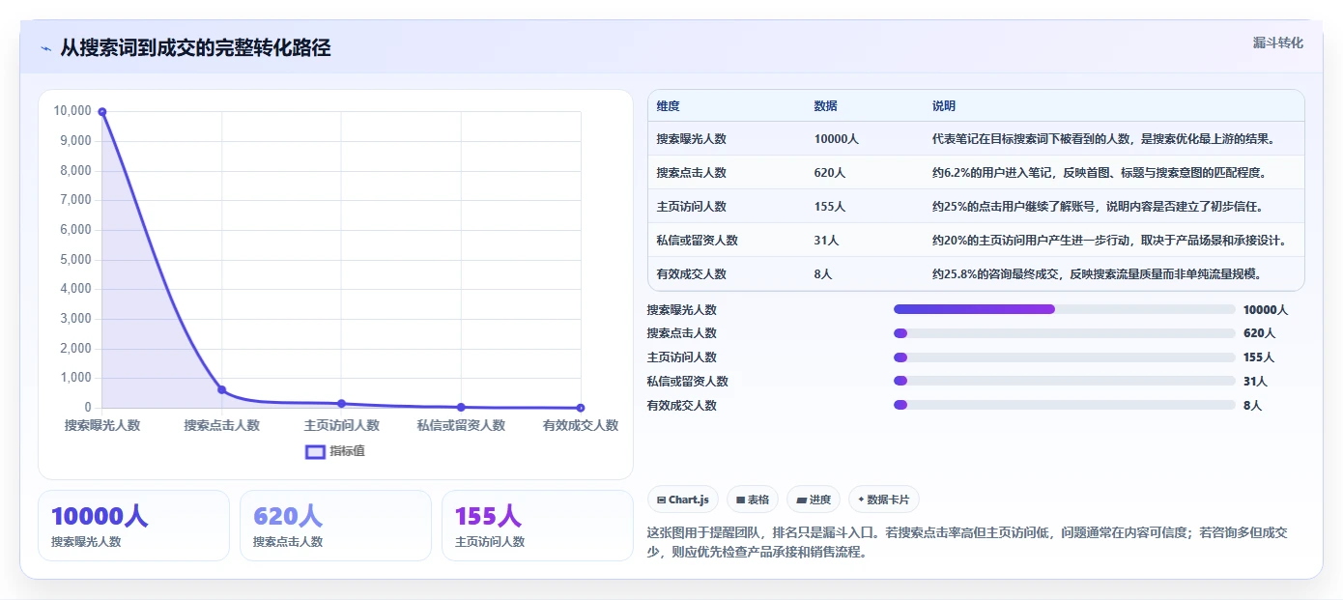The height and width of the screenshot is (600, 1343).
Task: Click the chart data point at 搜索曝光人数
Action: click(102, 111)
